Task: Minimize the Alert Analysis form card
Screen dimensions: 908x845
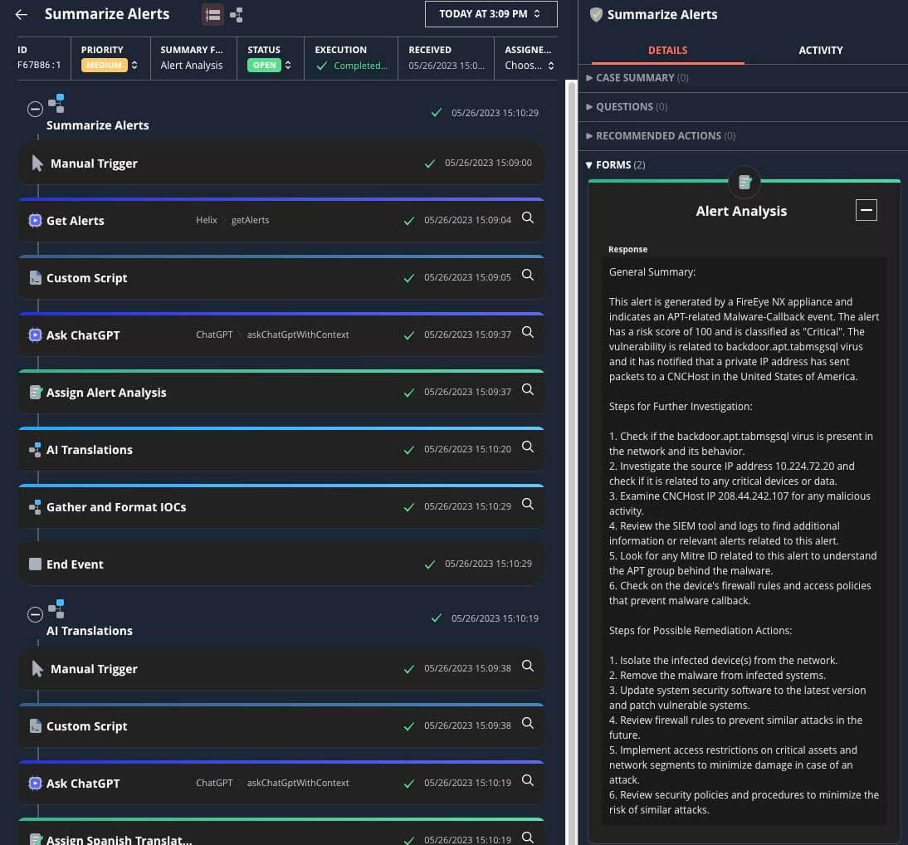Action: point(866,210)
